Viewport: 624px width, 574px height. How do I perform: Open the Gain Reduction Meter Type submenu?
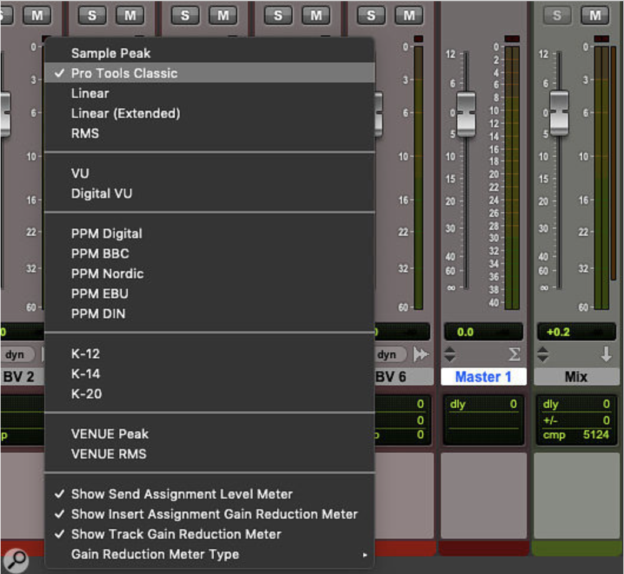(x=210, y=554)
